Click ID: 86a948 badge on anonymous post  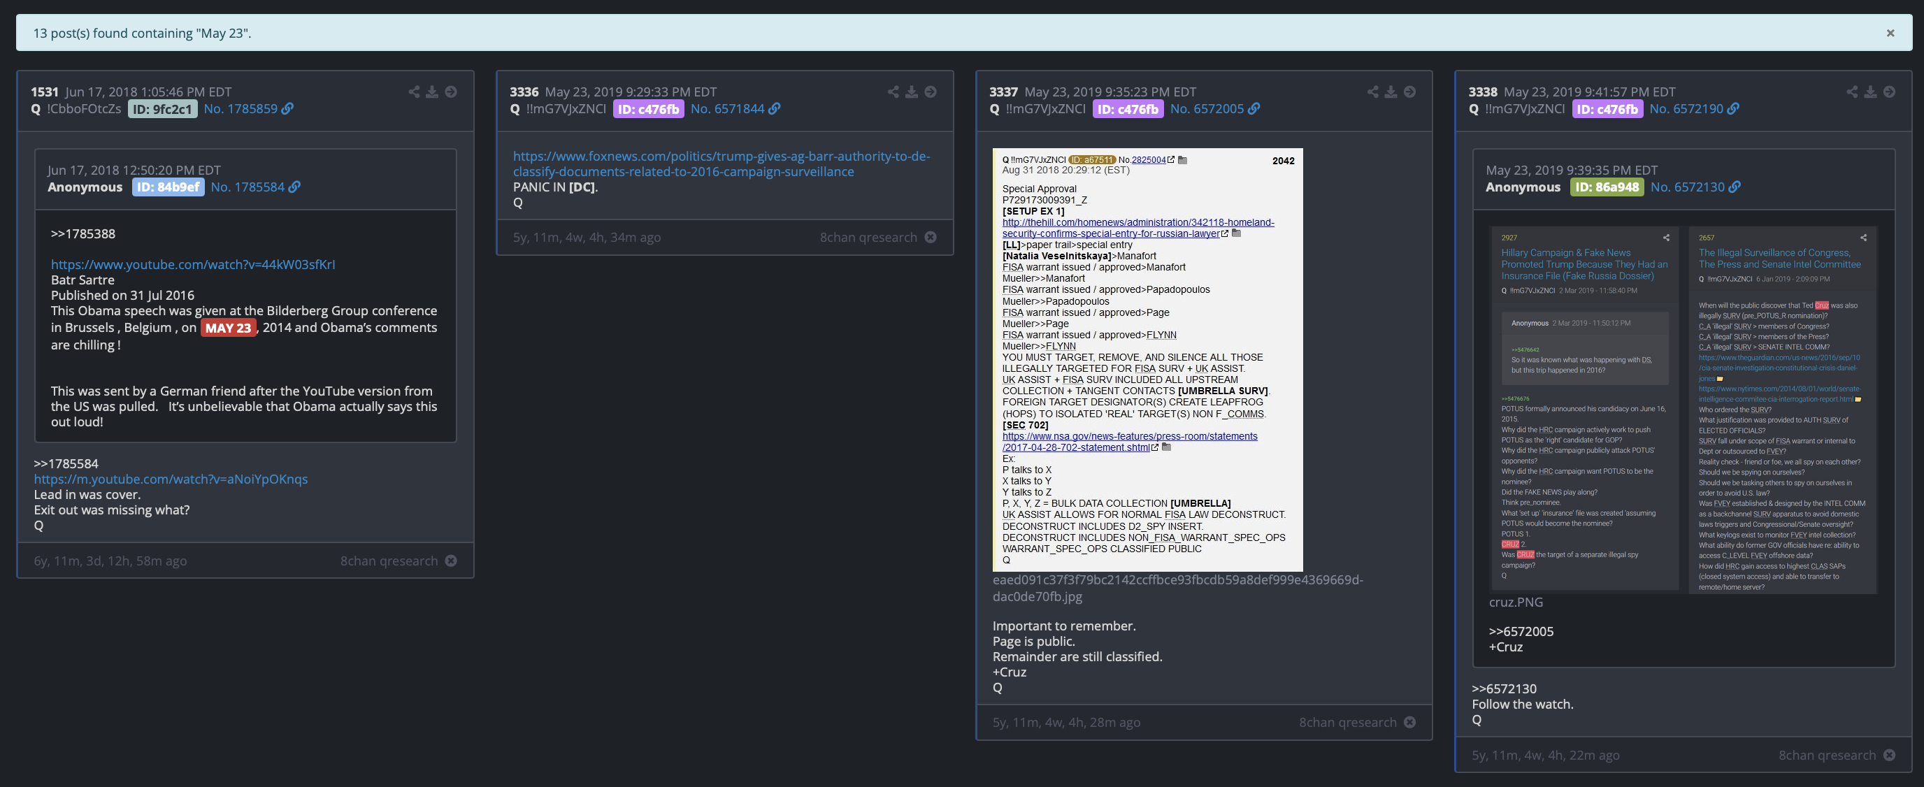tap(1606, 187)
